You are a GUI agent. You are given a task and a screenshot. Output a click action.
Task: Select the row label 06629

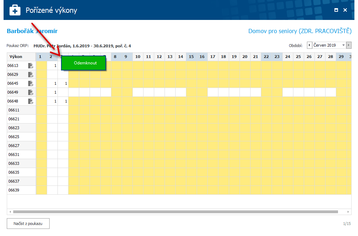coord(13,74)
